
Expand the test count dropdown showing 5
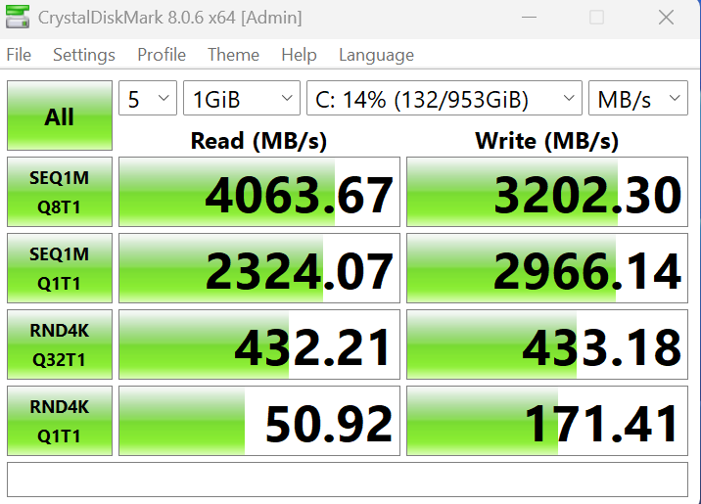pos(148,98)
